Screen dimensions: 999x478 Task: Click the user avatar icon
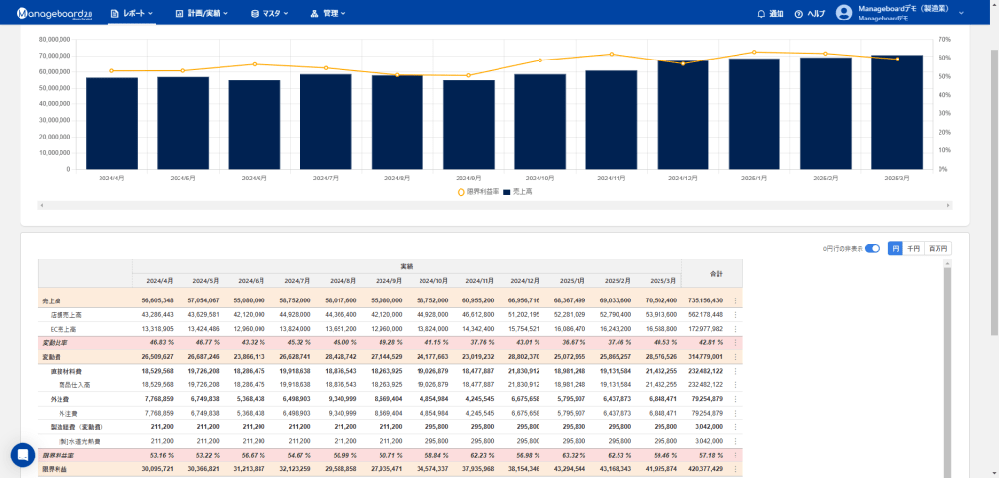click(844, 14)
